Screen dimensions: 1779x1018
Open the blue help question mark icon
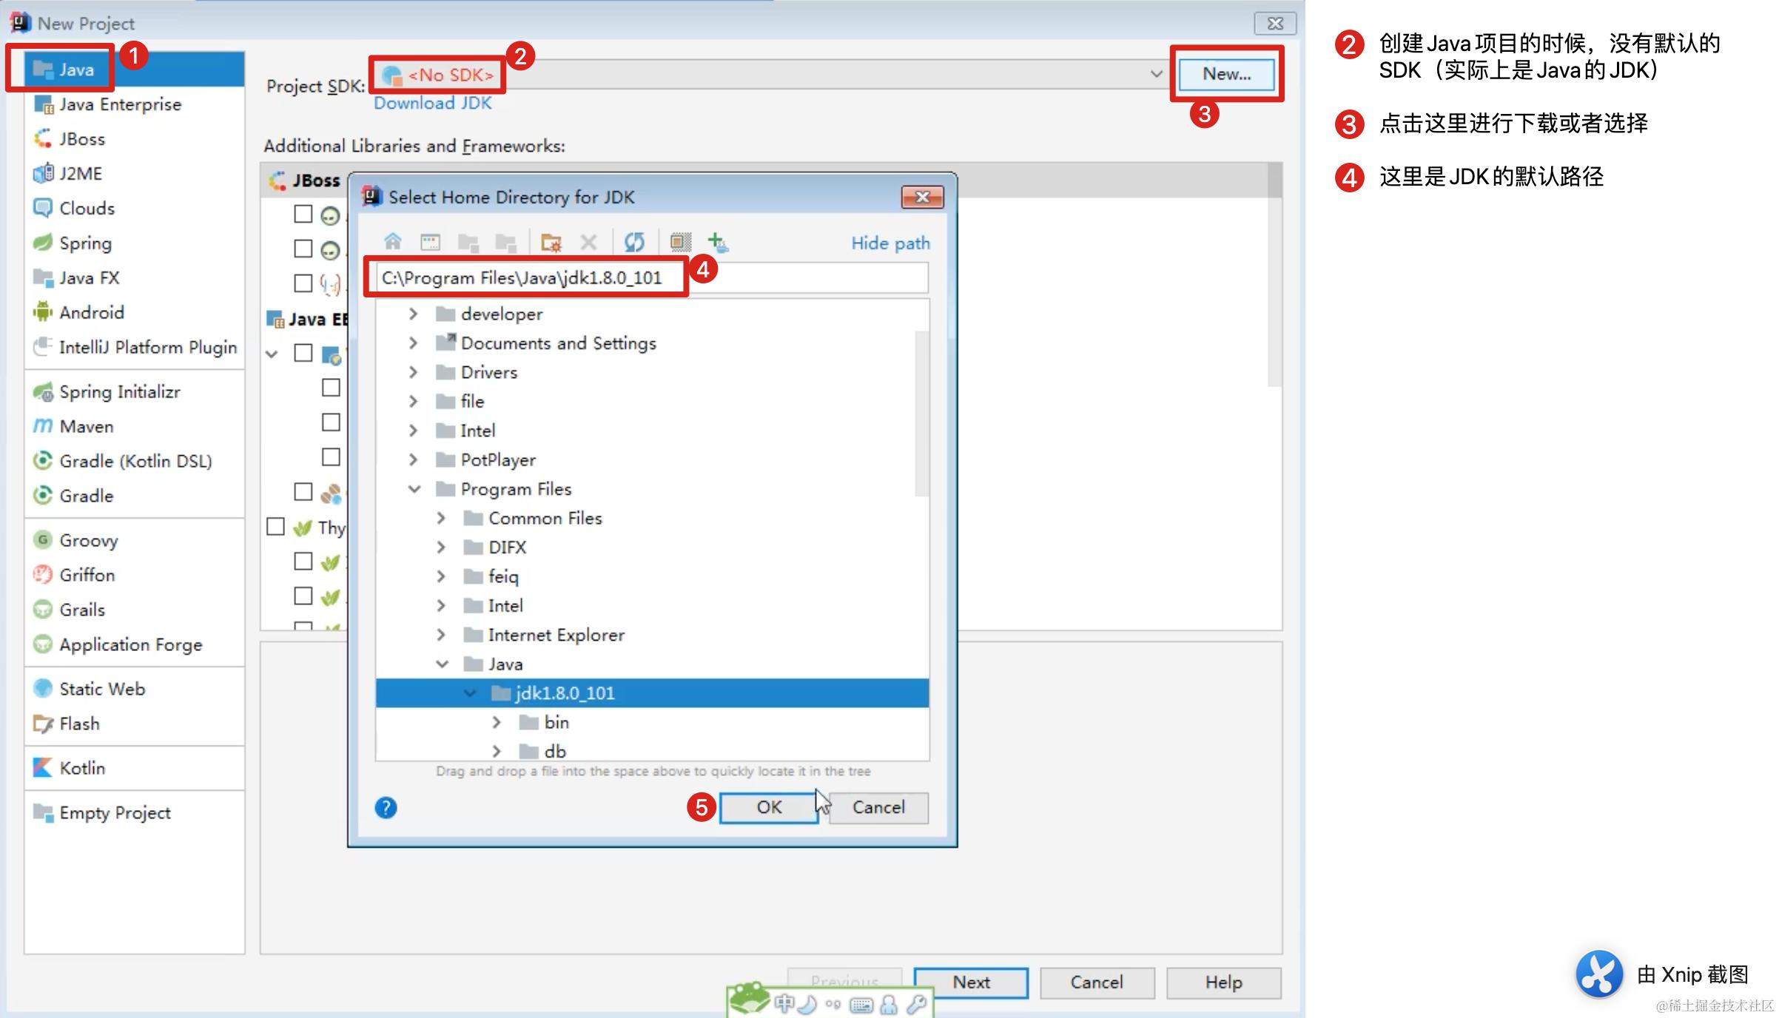coord(386,807)
